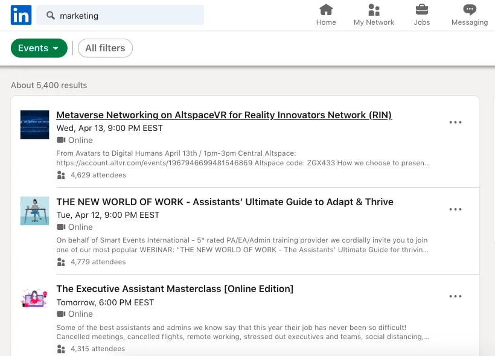The width and height of the screenshot is (495, 356).
Task: Click the search magnifier icon
Action: point(51,15)
